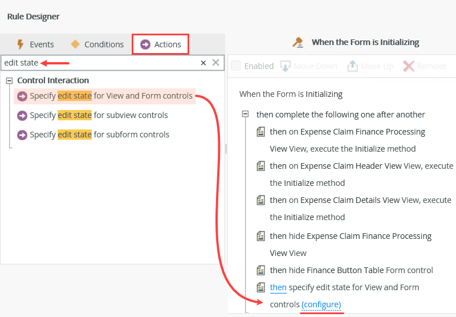The image size is (456, 317).
Task: Select edit state for View and Form controls
Action: tap(111, 96)
